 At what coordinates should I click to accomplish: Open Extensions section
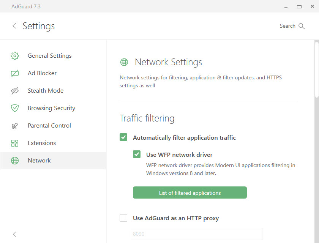53,143
